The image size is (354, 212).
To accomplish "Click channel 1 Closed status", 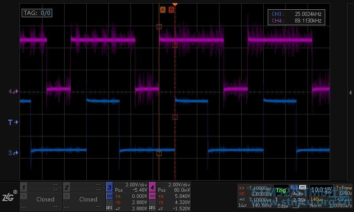I will point(46,199).
